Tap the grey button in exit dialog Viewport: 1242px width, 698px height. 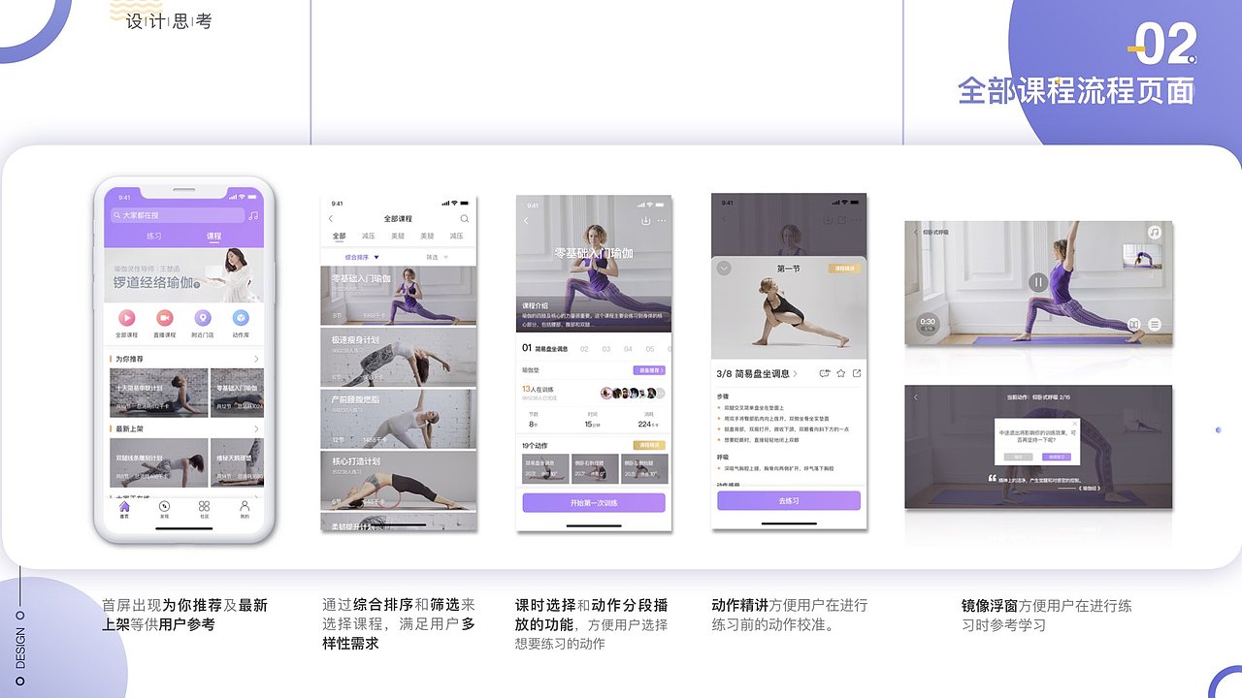click(1019, 457)
